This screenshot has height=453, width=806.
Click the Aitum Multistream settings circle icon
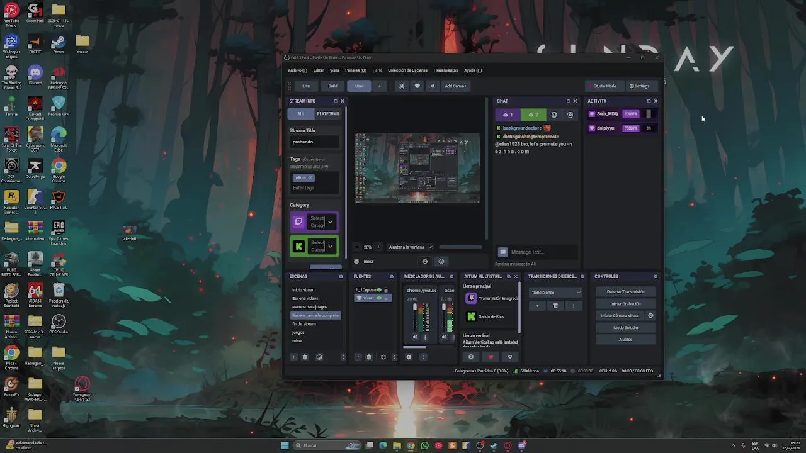[x=470, y=357]
